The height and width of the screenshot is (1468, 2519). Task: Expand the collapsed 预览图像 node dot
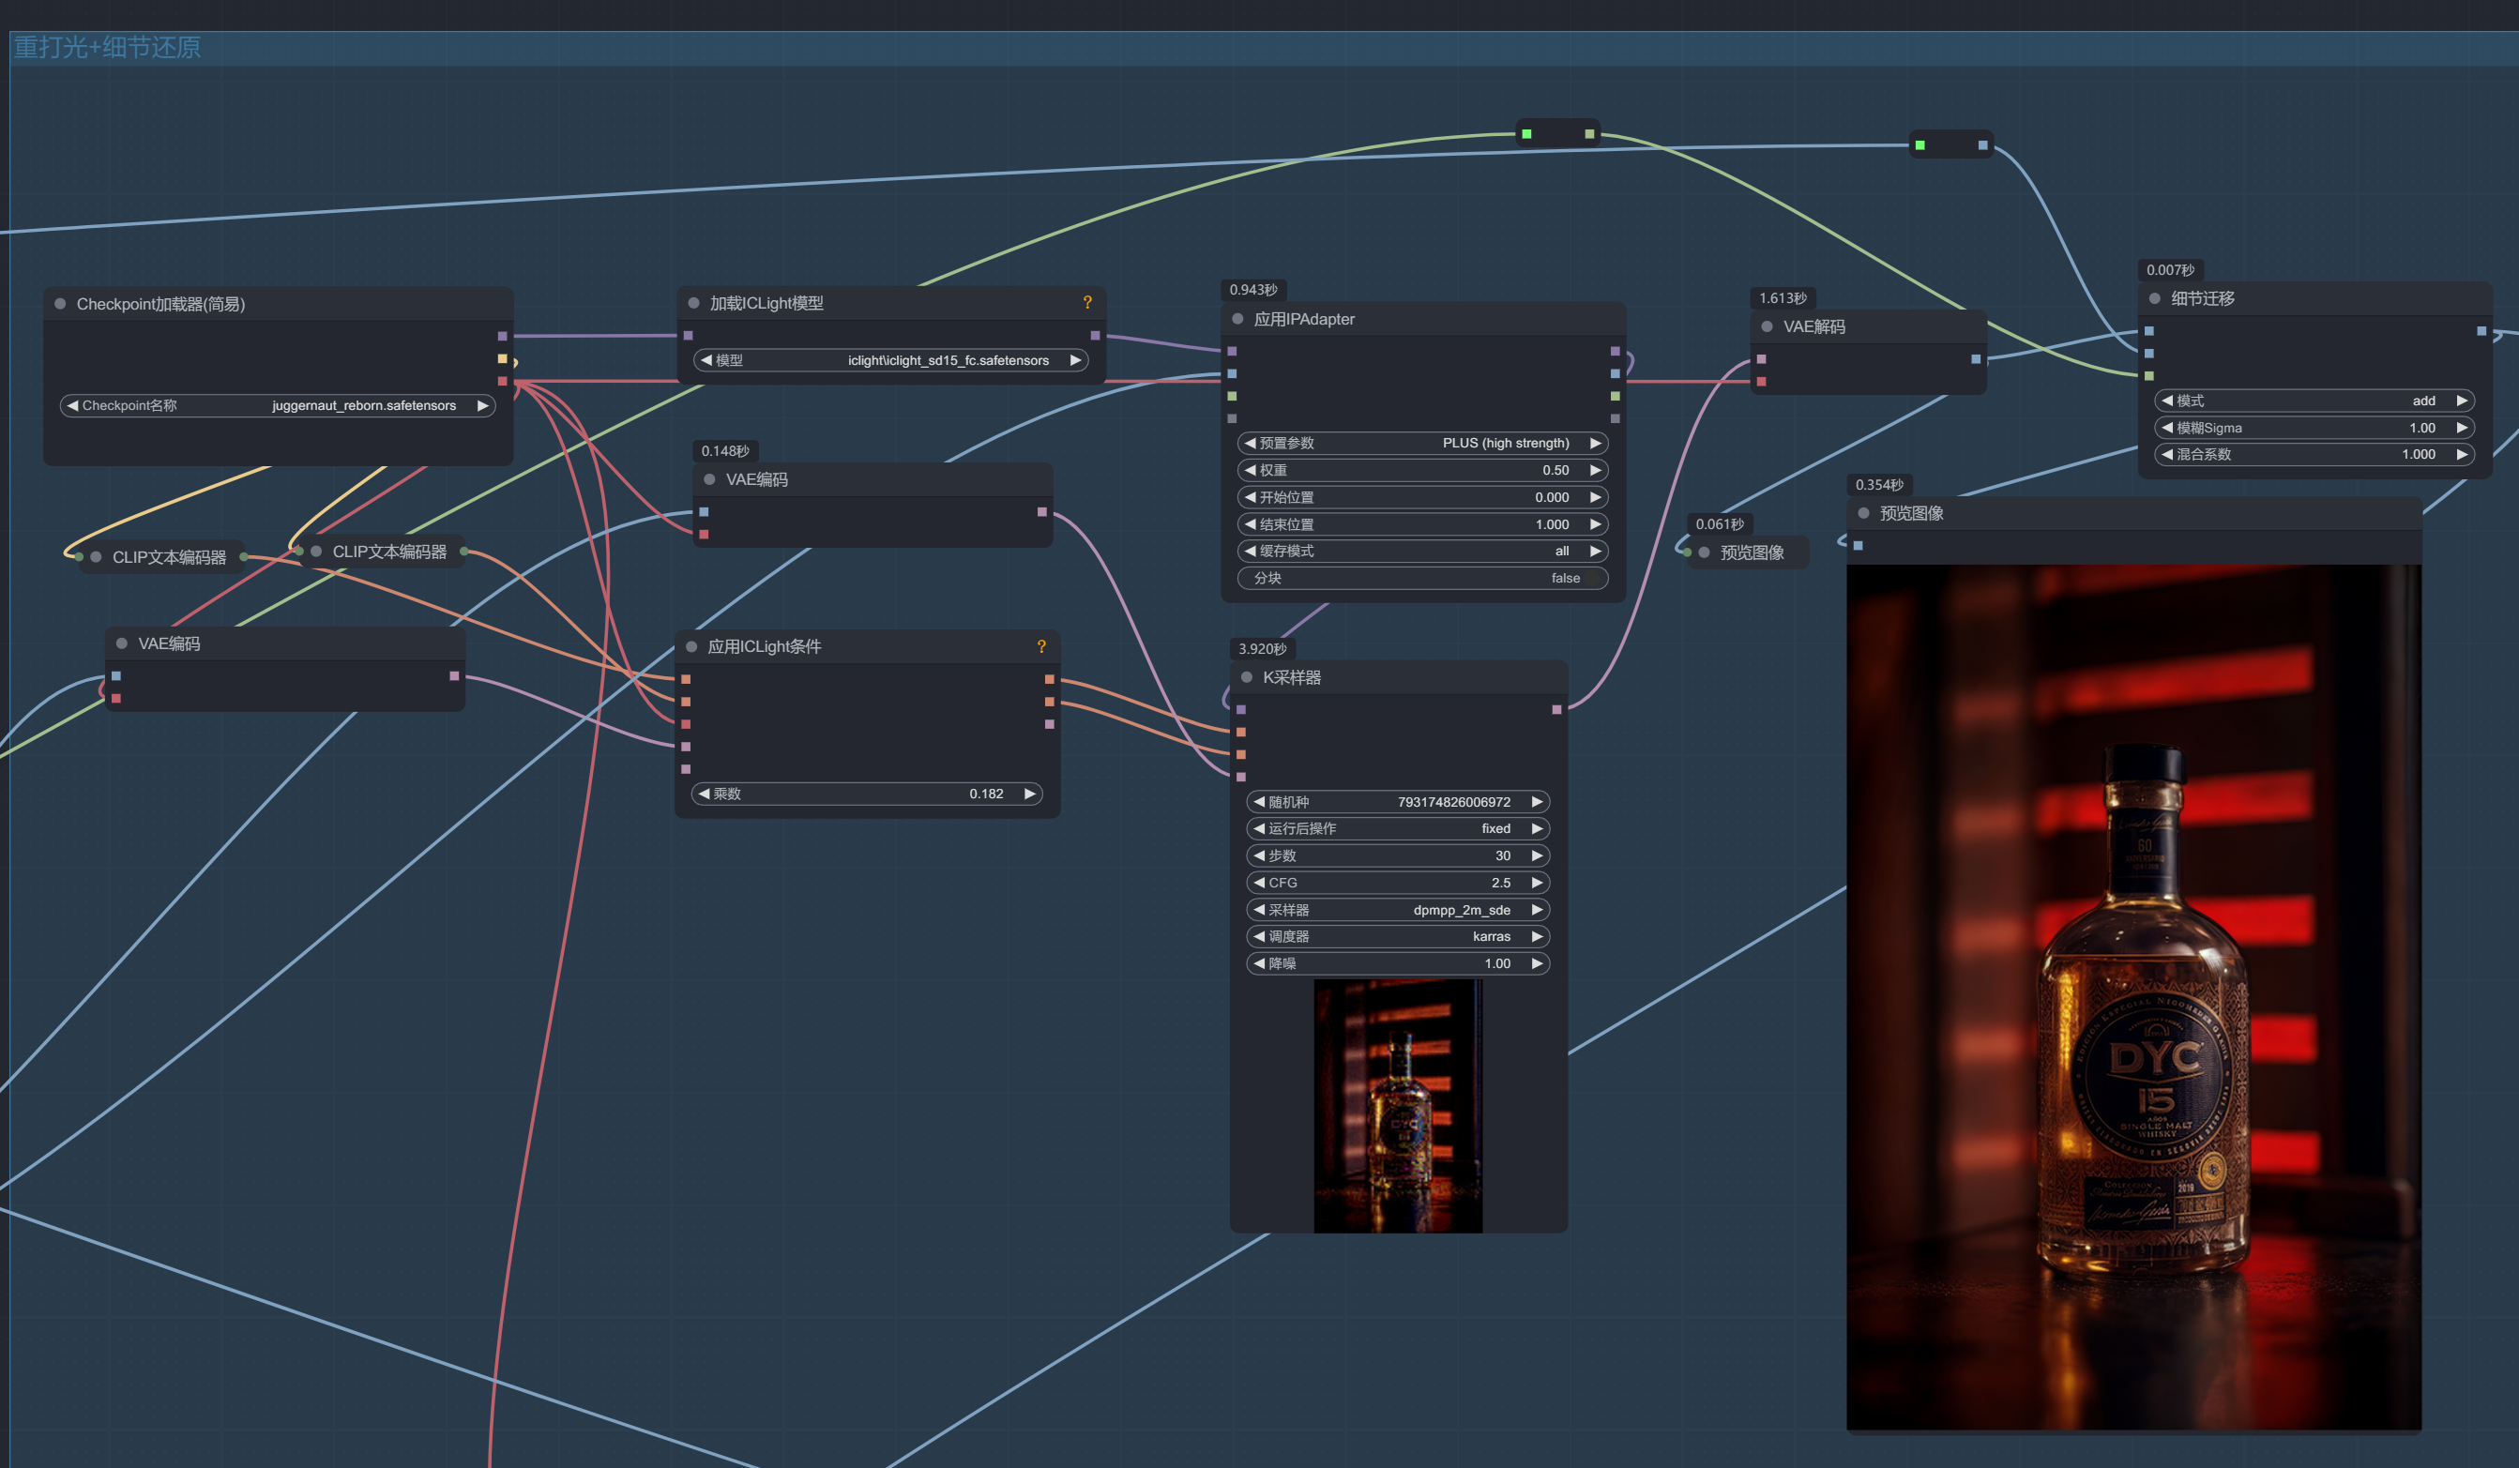point(1705,552)
